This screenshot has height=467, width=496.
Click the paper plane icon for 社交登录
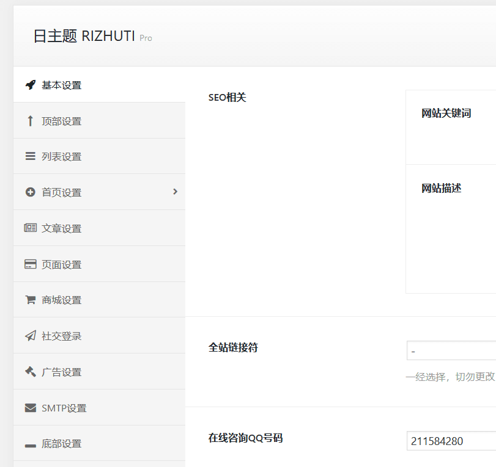tap(30, 336)
